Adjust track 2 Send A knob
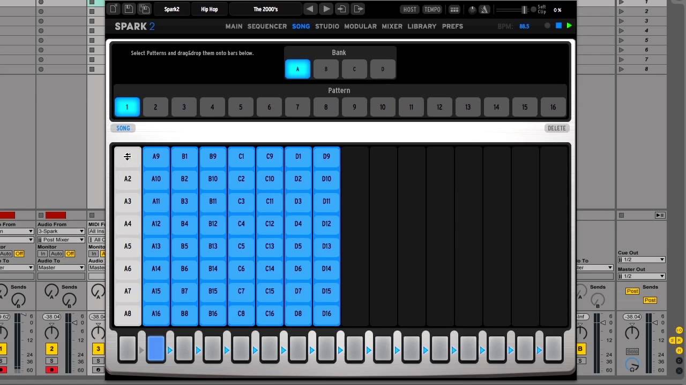This screenshot has width=686, height=385. click(x=51, y=291)
